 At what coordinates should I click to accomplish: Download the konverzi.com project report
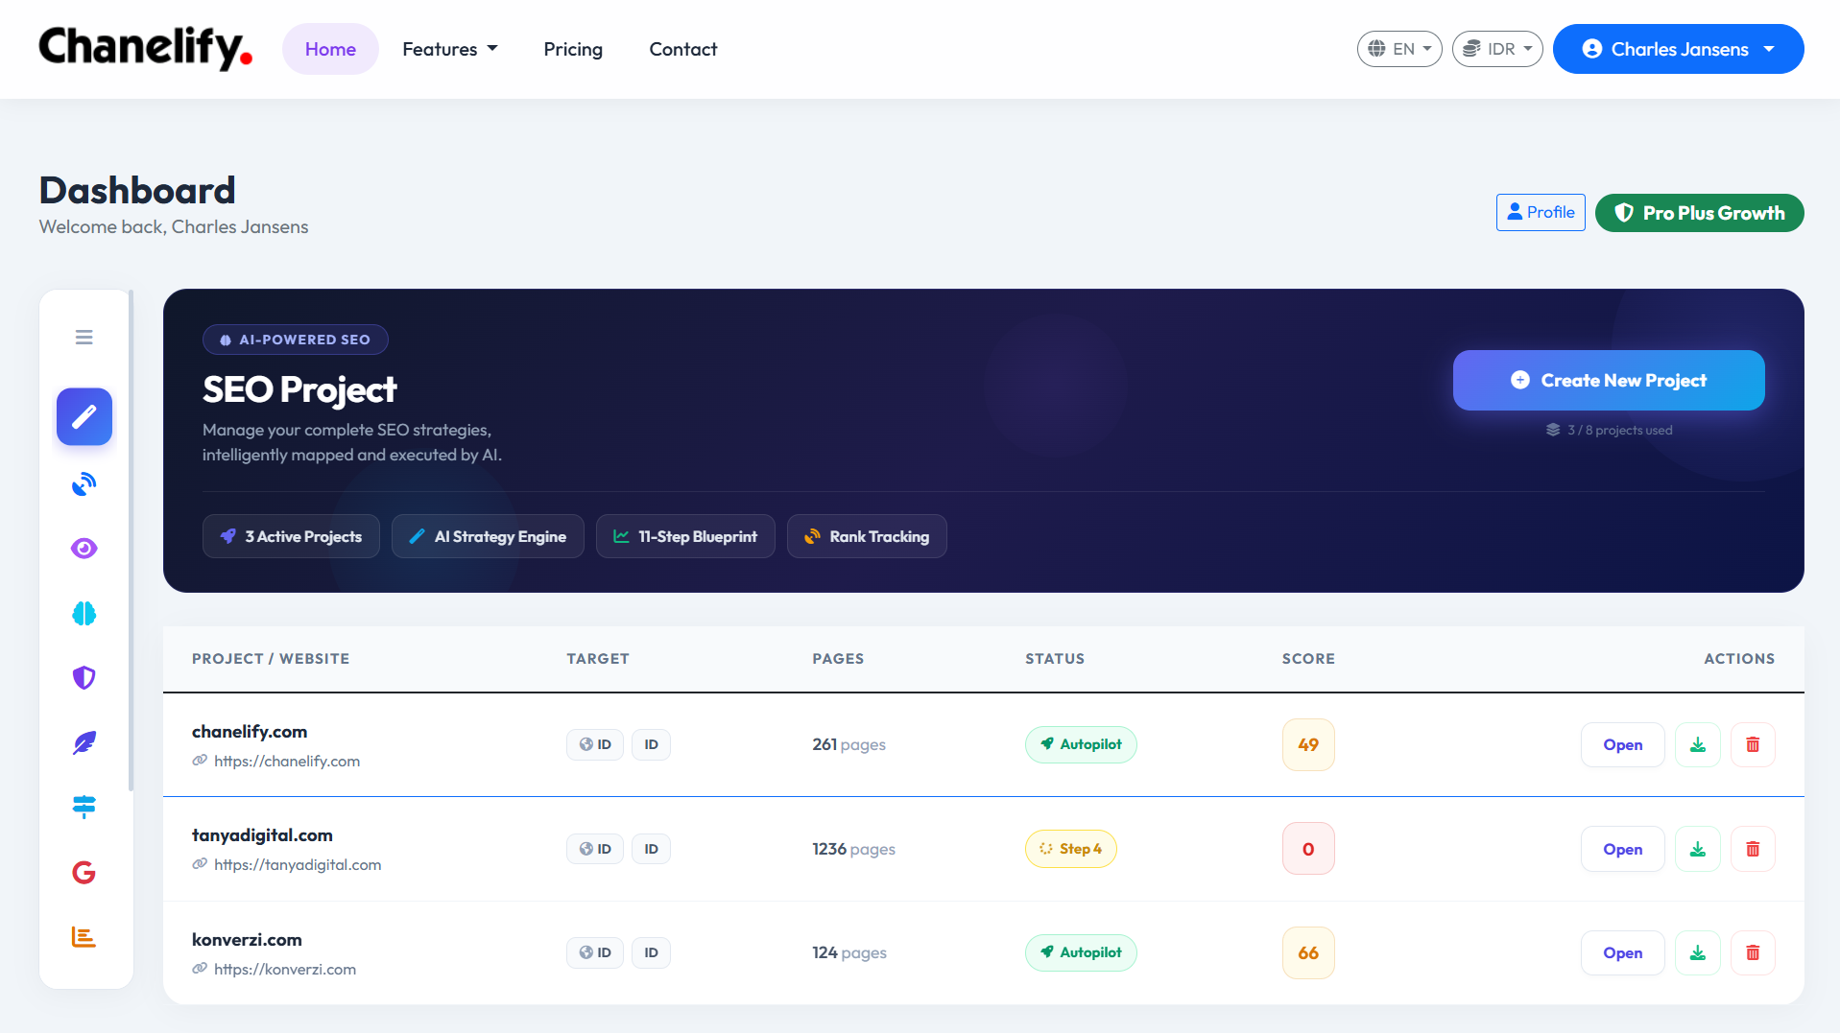1698,953
